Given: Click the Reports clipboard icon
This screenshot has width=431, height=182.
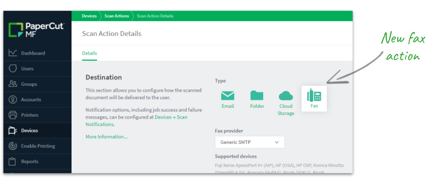Looking at the screenshot, I should tap(13, 161).
